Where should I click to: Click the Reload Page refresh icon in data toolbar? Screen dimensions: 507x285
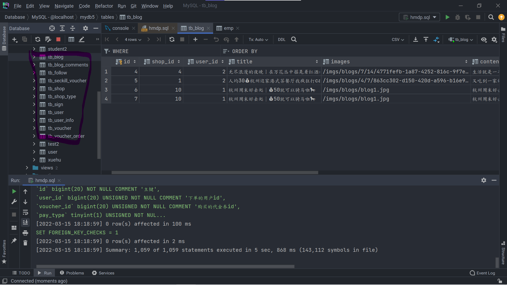click(172, 39)
